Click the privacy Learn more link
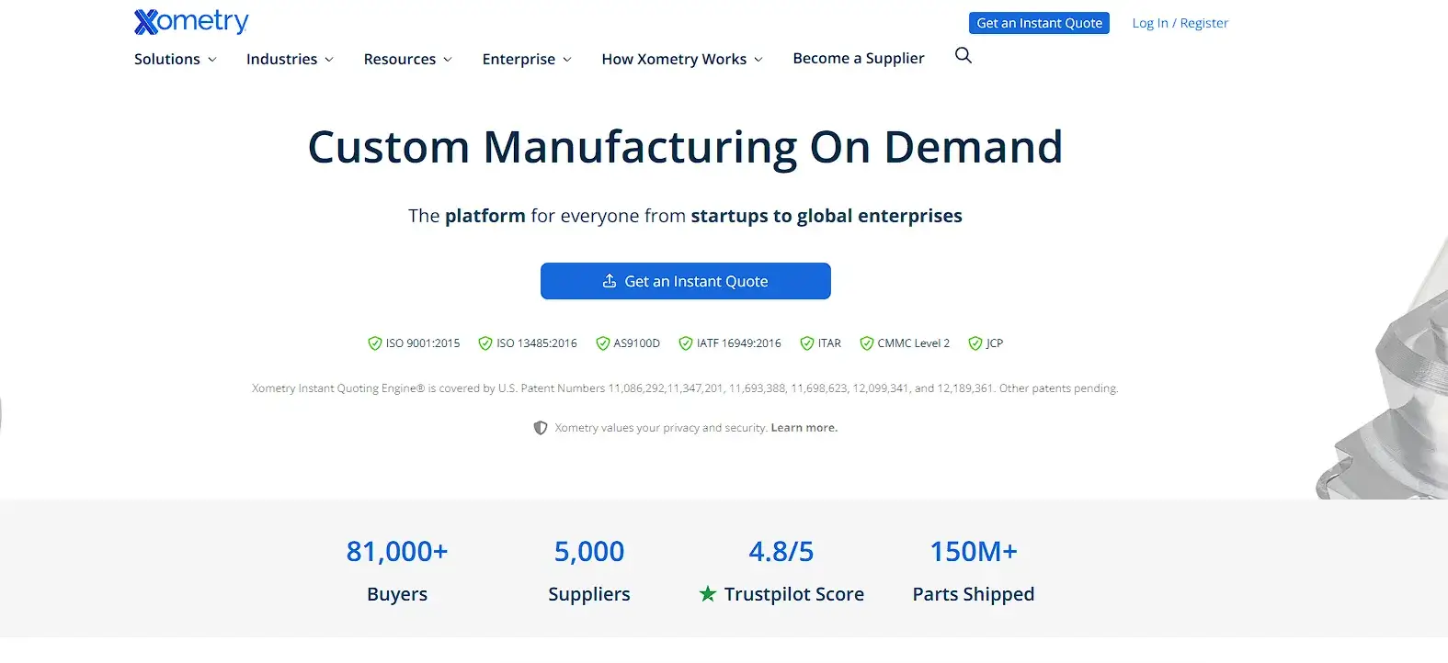The width and height of the screenshot is (1448, 663). point(804,428)
